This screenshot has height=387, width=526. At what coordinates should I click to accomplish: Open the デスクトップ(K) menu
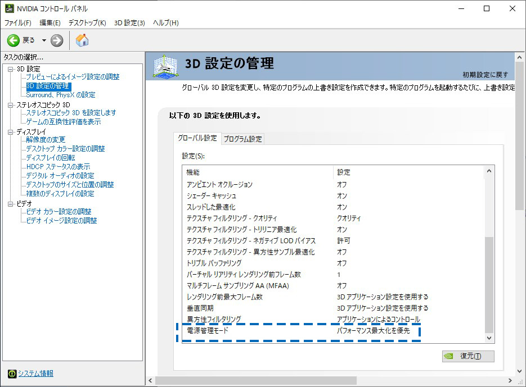pyautogui.click(x=87, y=23)
